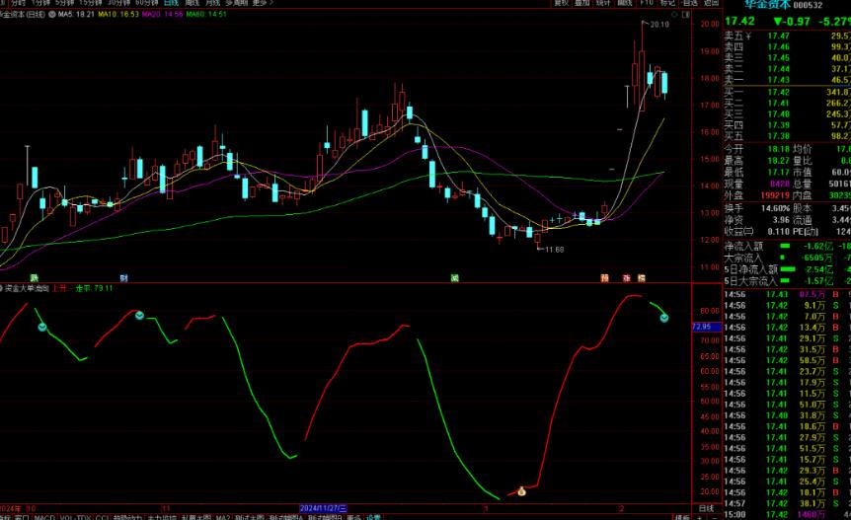Image resolution: width=851 pixels, height=520 pixels.
Task: Click the 换手 value 14.60%
Action: click(x=775, y=208)
